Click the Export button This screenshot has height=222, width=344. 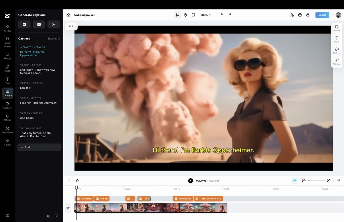coord(322,15)
